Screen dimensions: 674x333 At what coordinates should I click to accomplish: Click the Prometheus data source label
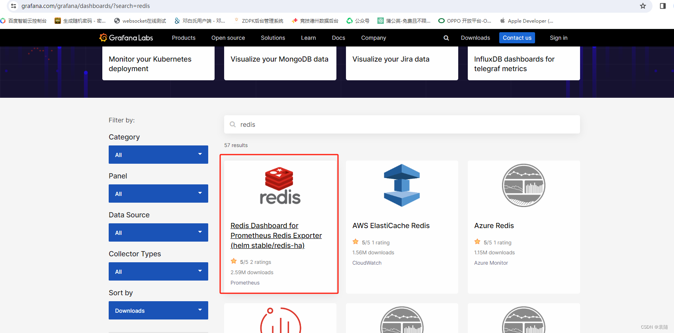[x=245, y=283]
